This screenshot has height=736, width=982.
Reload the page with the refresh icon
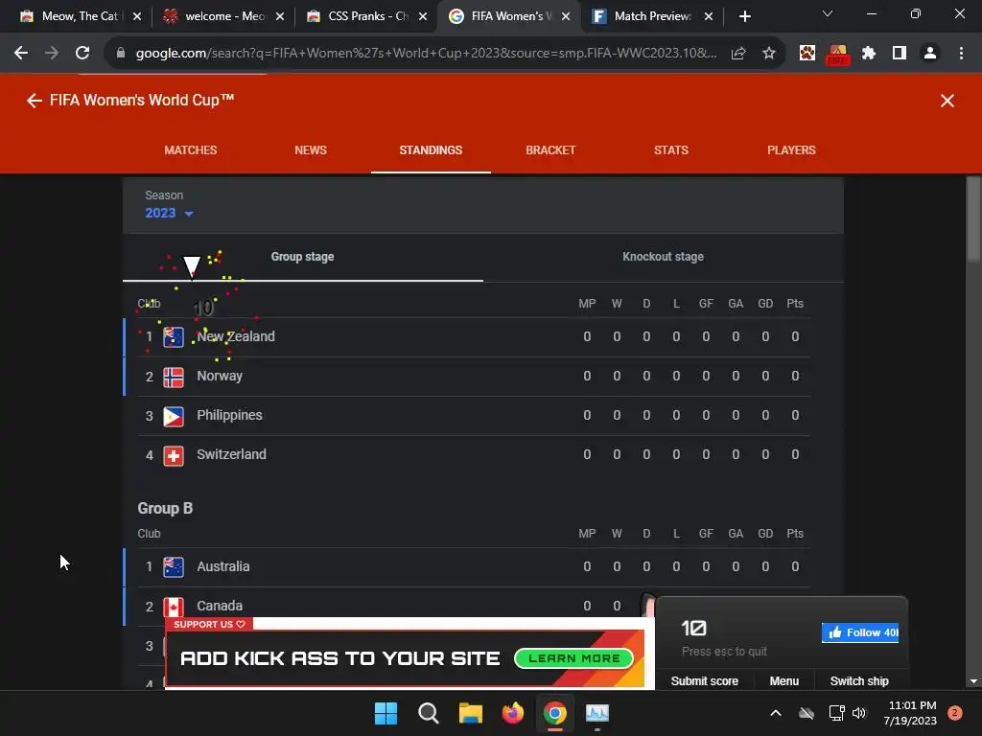82,54
